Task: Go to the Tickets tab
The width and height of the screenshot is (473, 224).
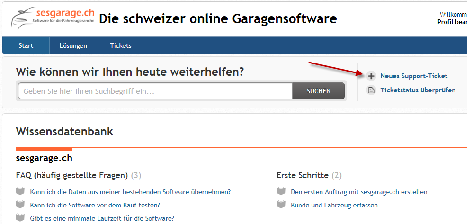Action: pyautogui.click(x=121, y=45)
